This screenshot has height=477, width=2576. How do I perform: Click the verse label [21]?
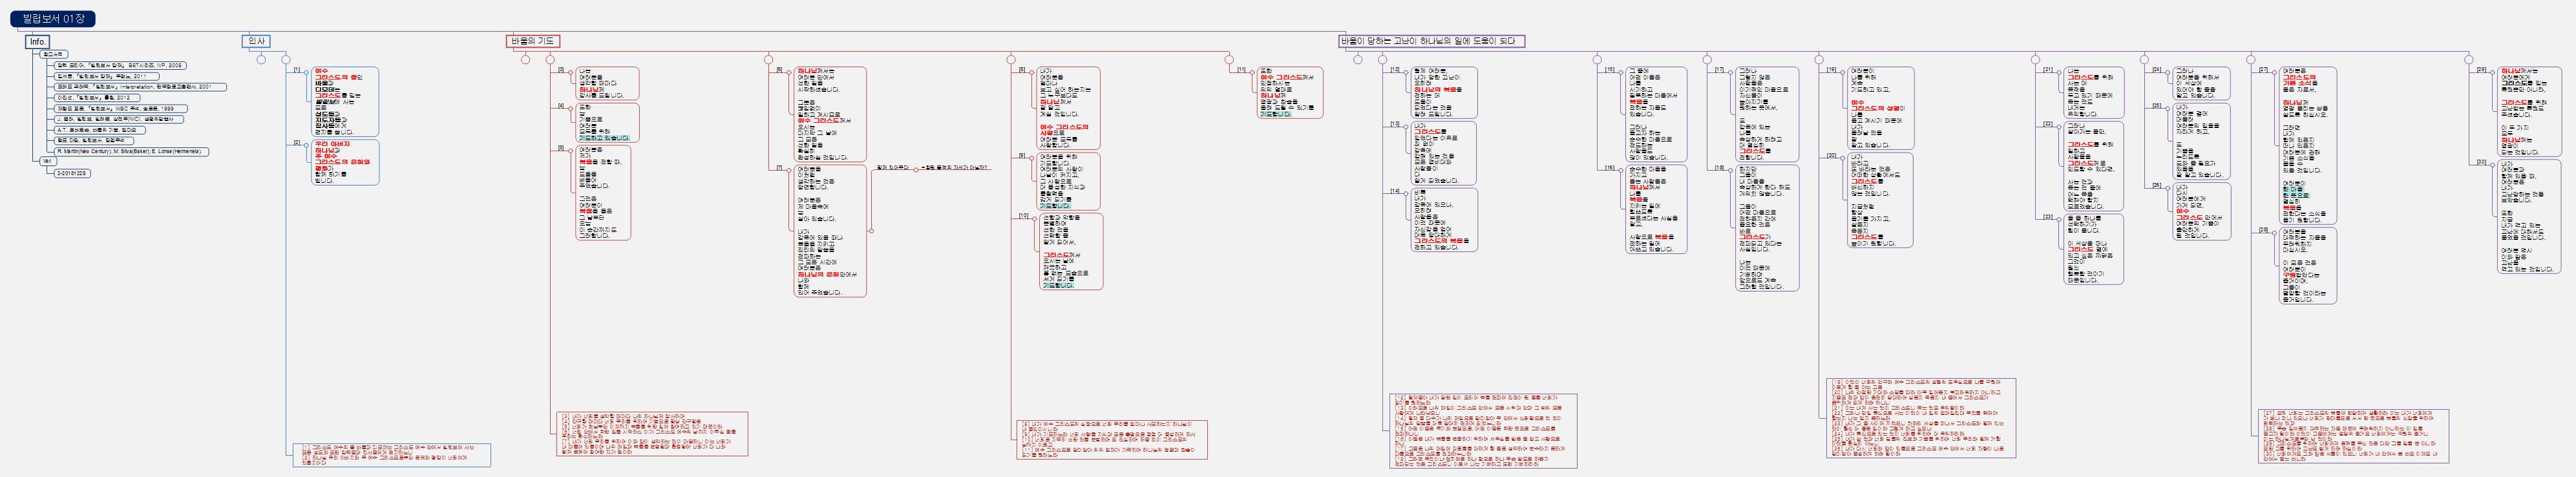(2048, 70)
